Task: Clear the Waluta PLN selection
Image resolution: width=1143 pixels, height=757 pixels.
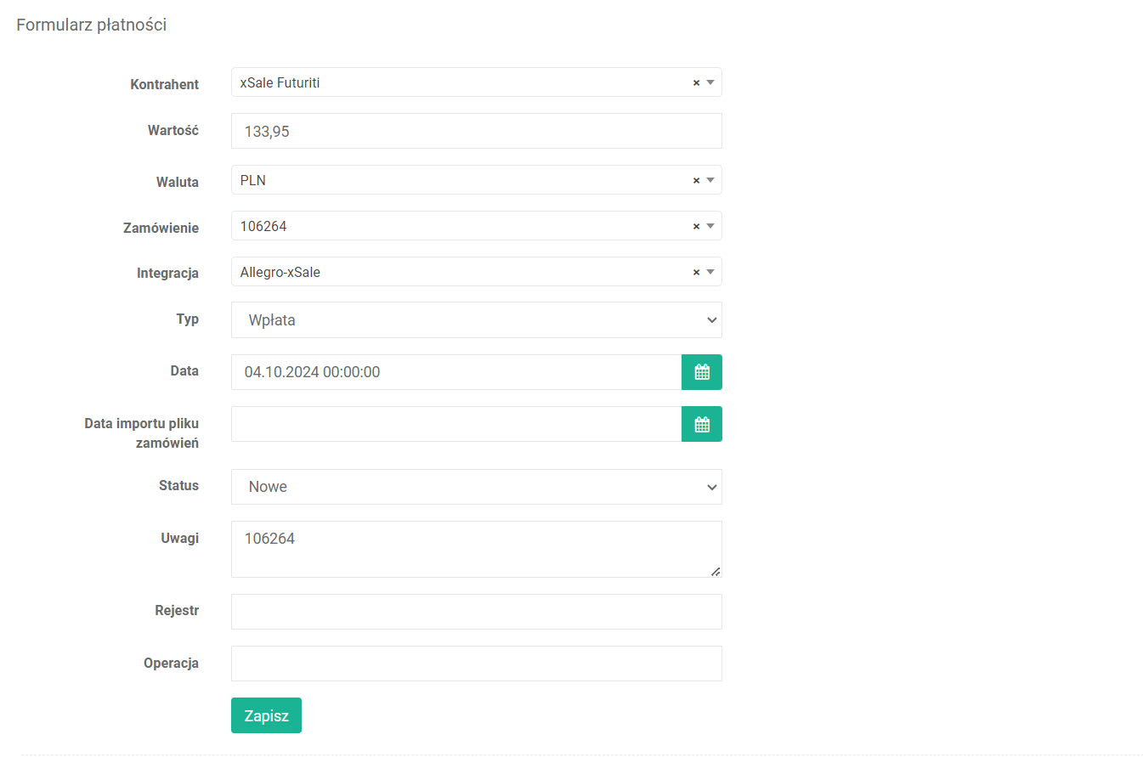Action: tap(696, 181)
